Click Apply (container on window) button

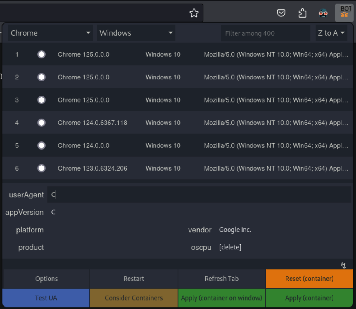click(x=222, y=298)
